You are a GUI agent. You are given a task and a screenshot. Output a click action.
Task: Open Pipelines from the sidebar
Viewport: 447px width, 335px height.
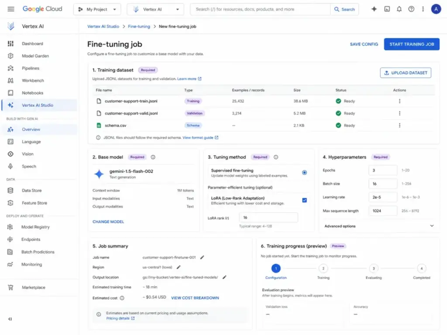point(39,68)
